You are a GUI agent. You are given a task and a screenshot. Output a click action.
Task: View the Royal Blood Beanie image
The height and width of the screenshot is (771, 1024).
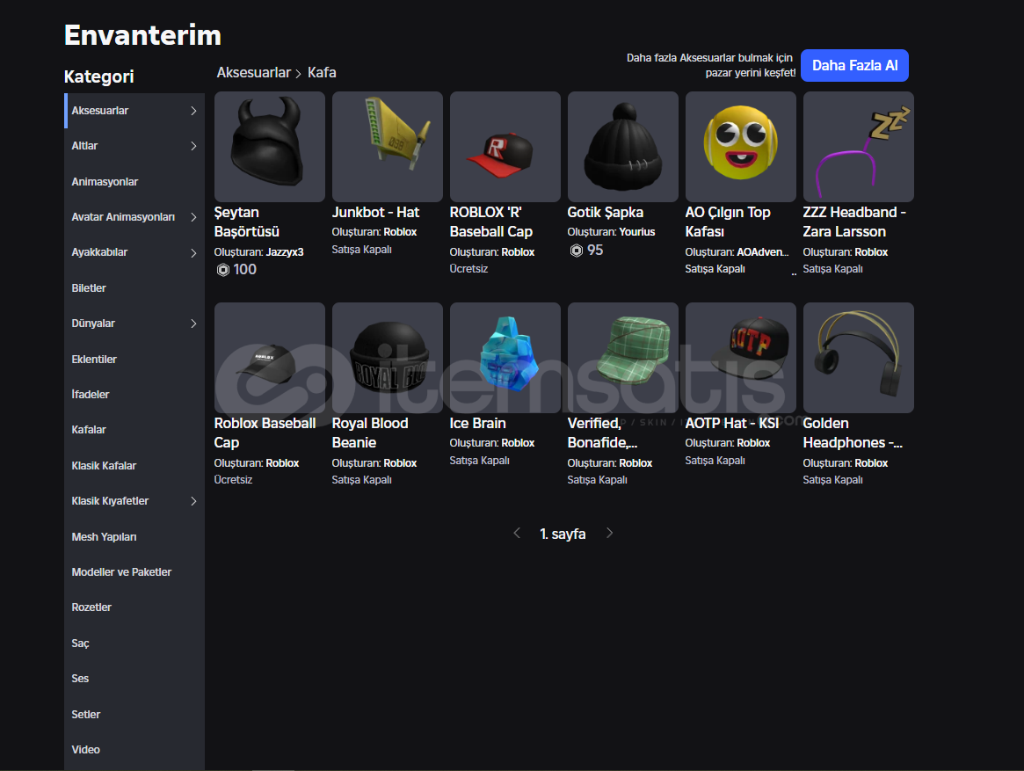[388, 358]
